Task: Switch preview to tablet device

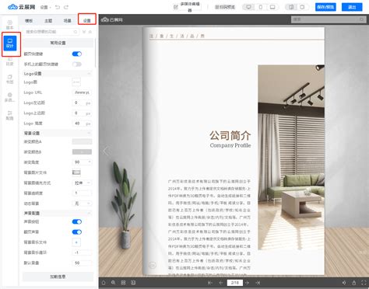Action: pos(272,7)
